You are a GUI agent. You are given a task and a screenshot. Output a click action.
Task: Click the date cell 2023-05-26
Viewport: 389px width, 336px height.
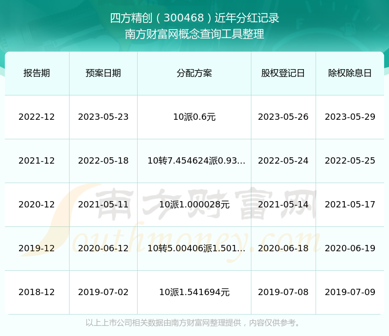point(283,117)
